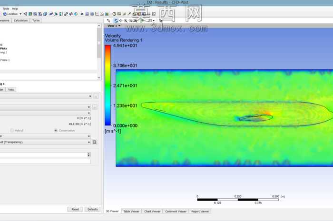Viewport: 333px width, 221px height.
Task: Activate the Zoom view tool
Action: tap(126, 20)
